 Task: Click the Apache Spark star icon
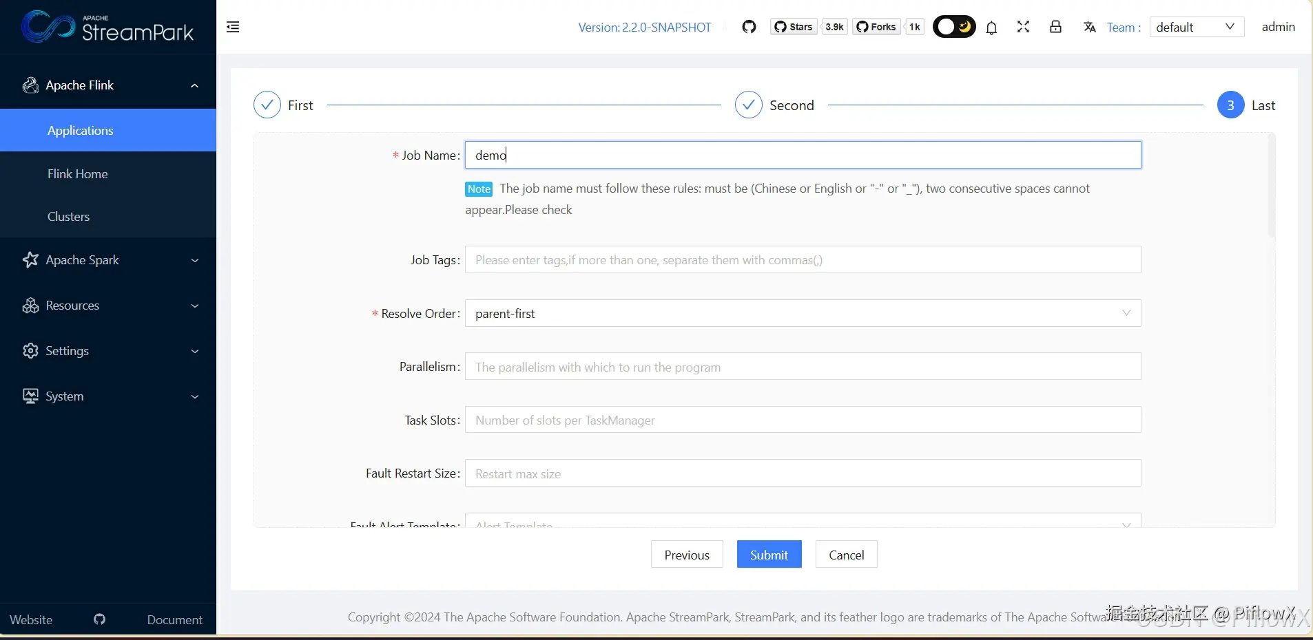[x=30, y=259]
